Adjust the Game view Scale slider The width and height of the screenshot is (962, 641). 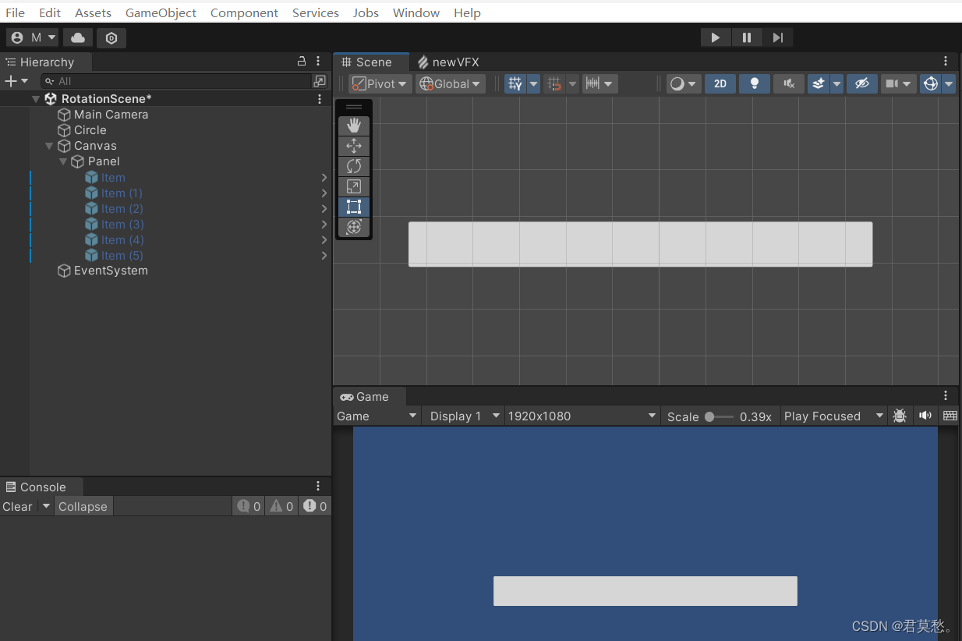(x=719, y=416)
